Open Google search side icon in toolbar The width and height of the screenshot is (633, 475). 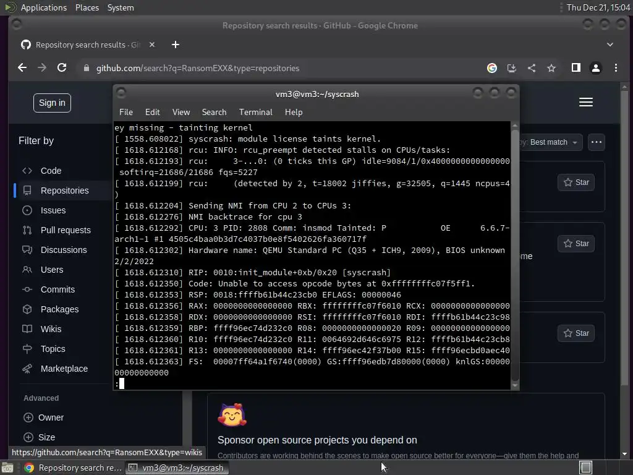[x=491, y=68]
